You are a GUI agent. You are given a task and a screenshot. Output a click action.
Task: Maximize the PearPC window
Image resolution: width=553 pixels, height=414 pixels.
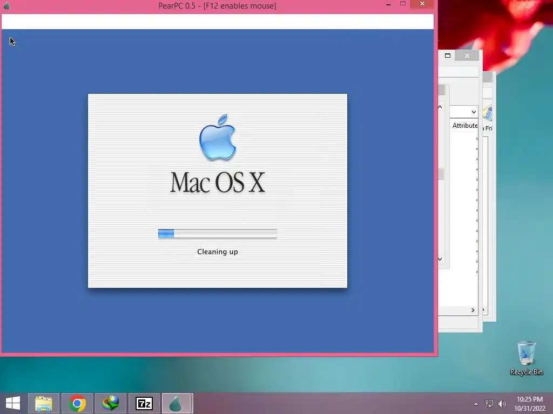click(403, 4)
